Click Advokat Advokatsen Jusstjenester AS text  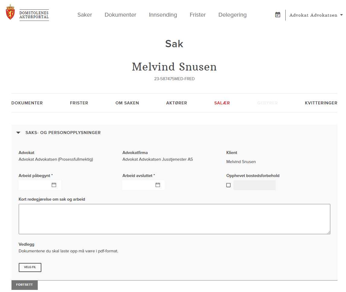(x=158, y=159)
